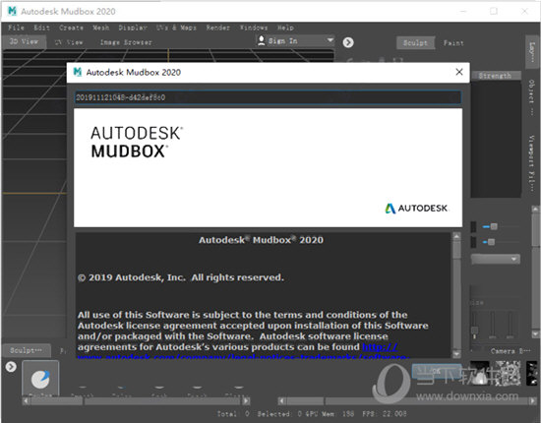Select the Paint tab in right panel
The height and width of the screenshot is (423, 541).
[453, 43]
